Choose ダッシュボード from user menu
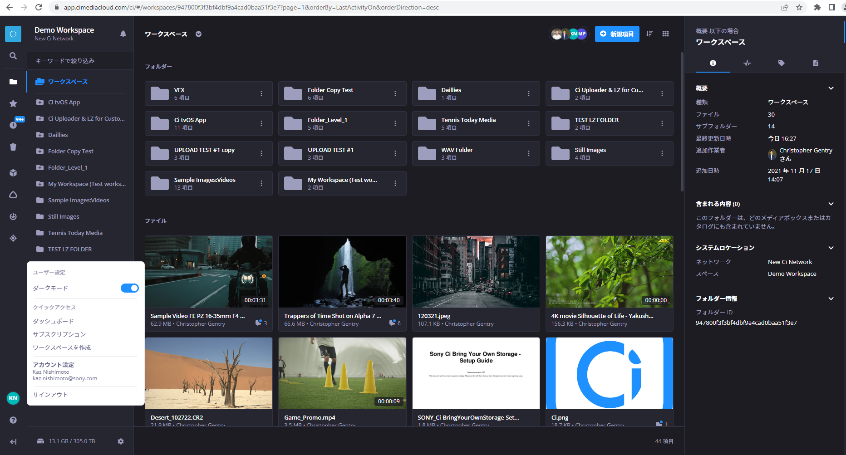846x455 pixels. click(53, 321)
